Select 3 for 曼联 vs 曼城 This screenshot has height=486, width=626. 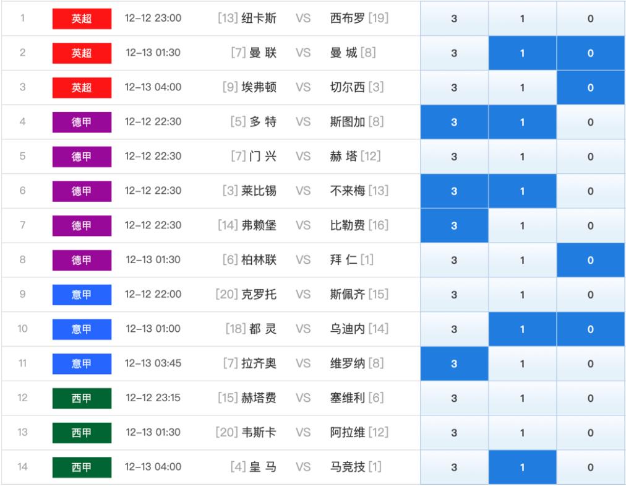454,53
